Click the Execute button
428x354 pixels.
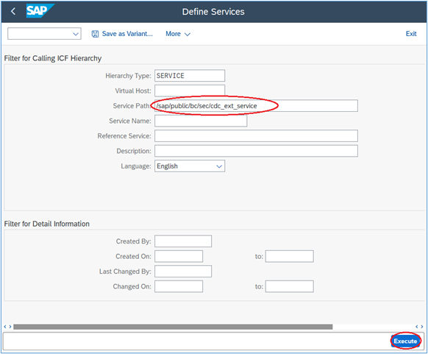coord(405,341)
